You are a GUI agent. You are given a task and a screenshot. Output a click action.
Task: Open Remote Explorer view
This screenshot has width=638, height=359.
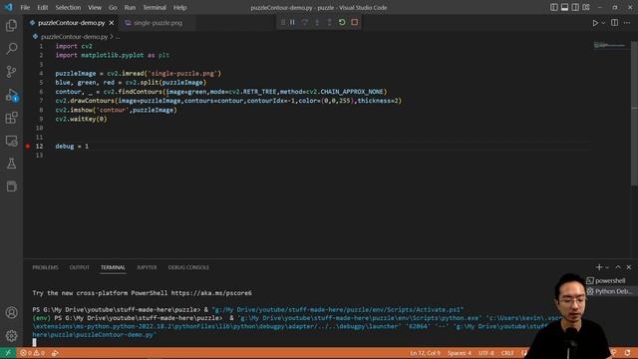pos(11,141)
